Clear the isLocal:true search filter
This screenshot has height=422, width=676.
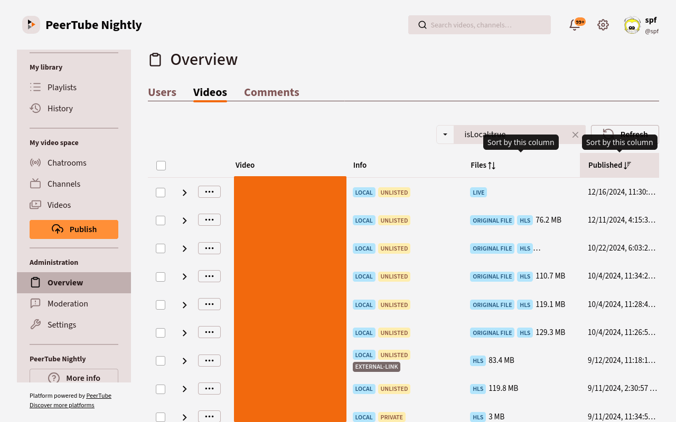point(576,135)
